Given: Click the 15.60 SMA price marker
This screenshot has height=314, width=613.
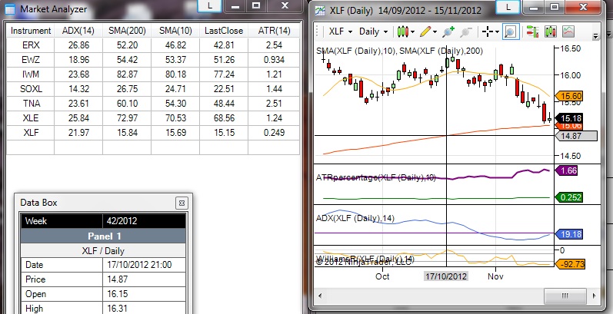Looking at the screenshot, I should 570,96.
